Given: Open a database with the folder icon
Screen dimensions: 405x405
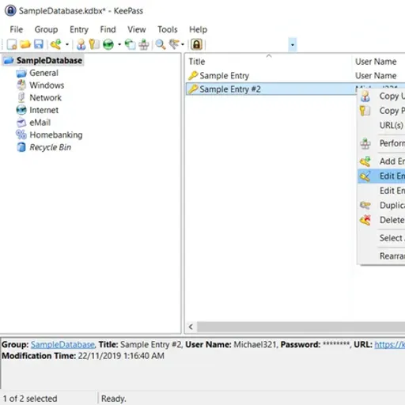Looking at the screenshot, I should pos(25,44).
